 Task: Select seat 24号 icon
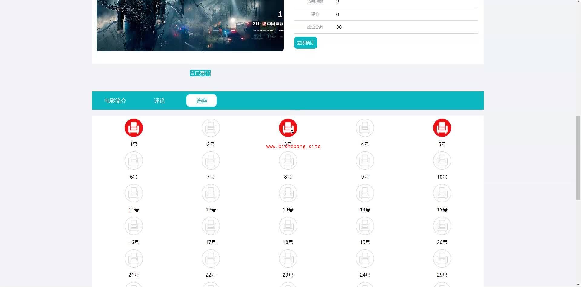coord(365,259)
